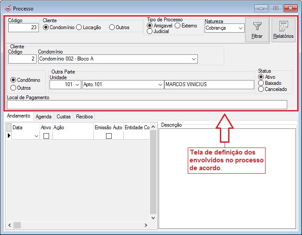Expand the Apto.101 unit dropdown
Image resolution: width=302 pixels, height=235 pixels.
point(159,84)
